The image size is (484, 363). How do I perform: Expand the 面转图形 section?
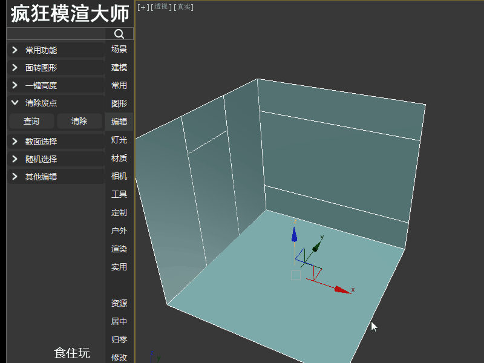point(56,68)
